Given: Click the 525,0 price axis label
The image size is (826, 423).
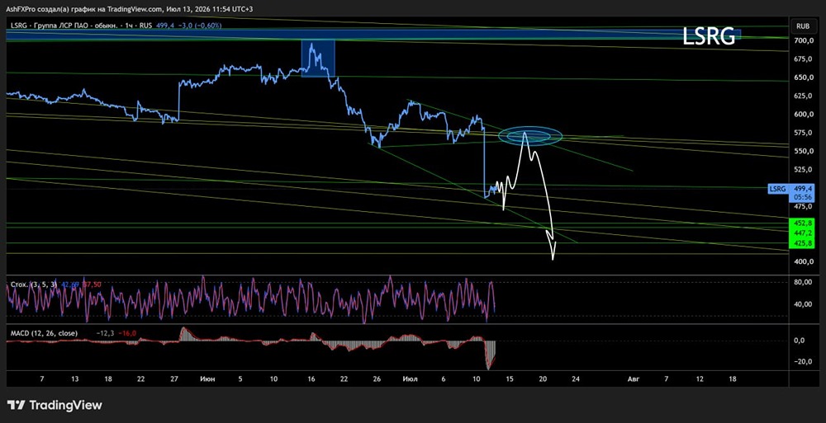Looking at the screenshot, I should point(804,169).
